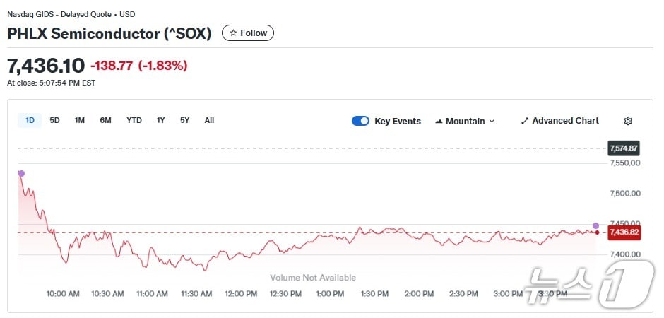Switch chart to 1Y range
This screenshot has height=318, width=664.
[160, 120]
